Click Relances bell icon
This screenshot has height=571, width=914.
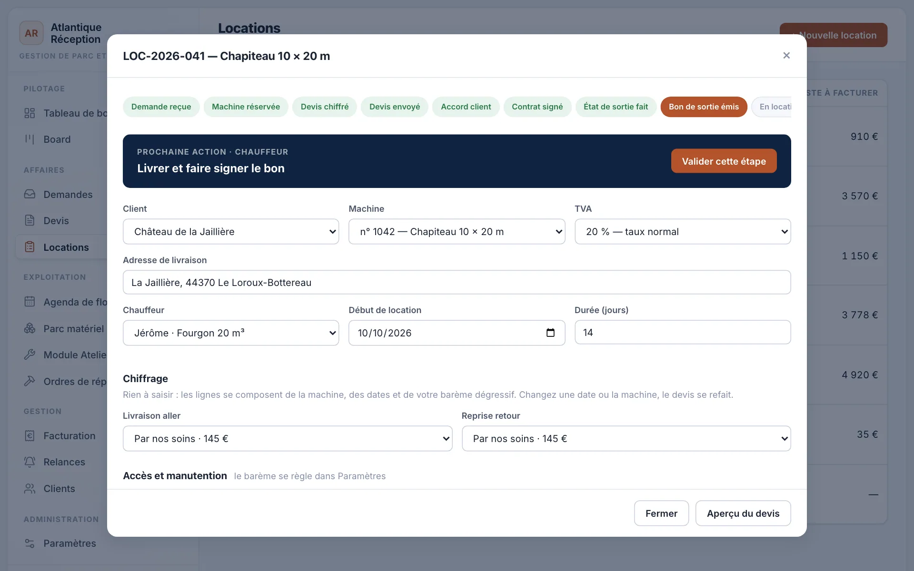30,462
